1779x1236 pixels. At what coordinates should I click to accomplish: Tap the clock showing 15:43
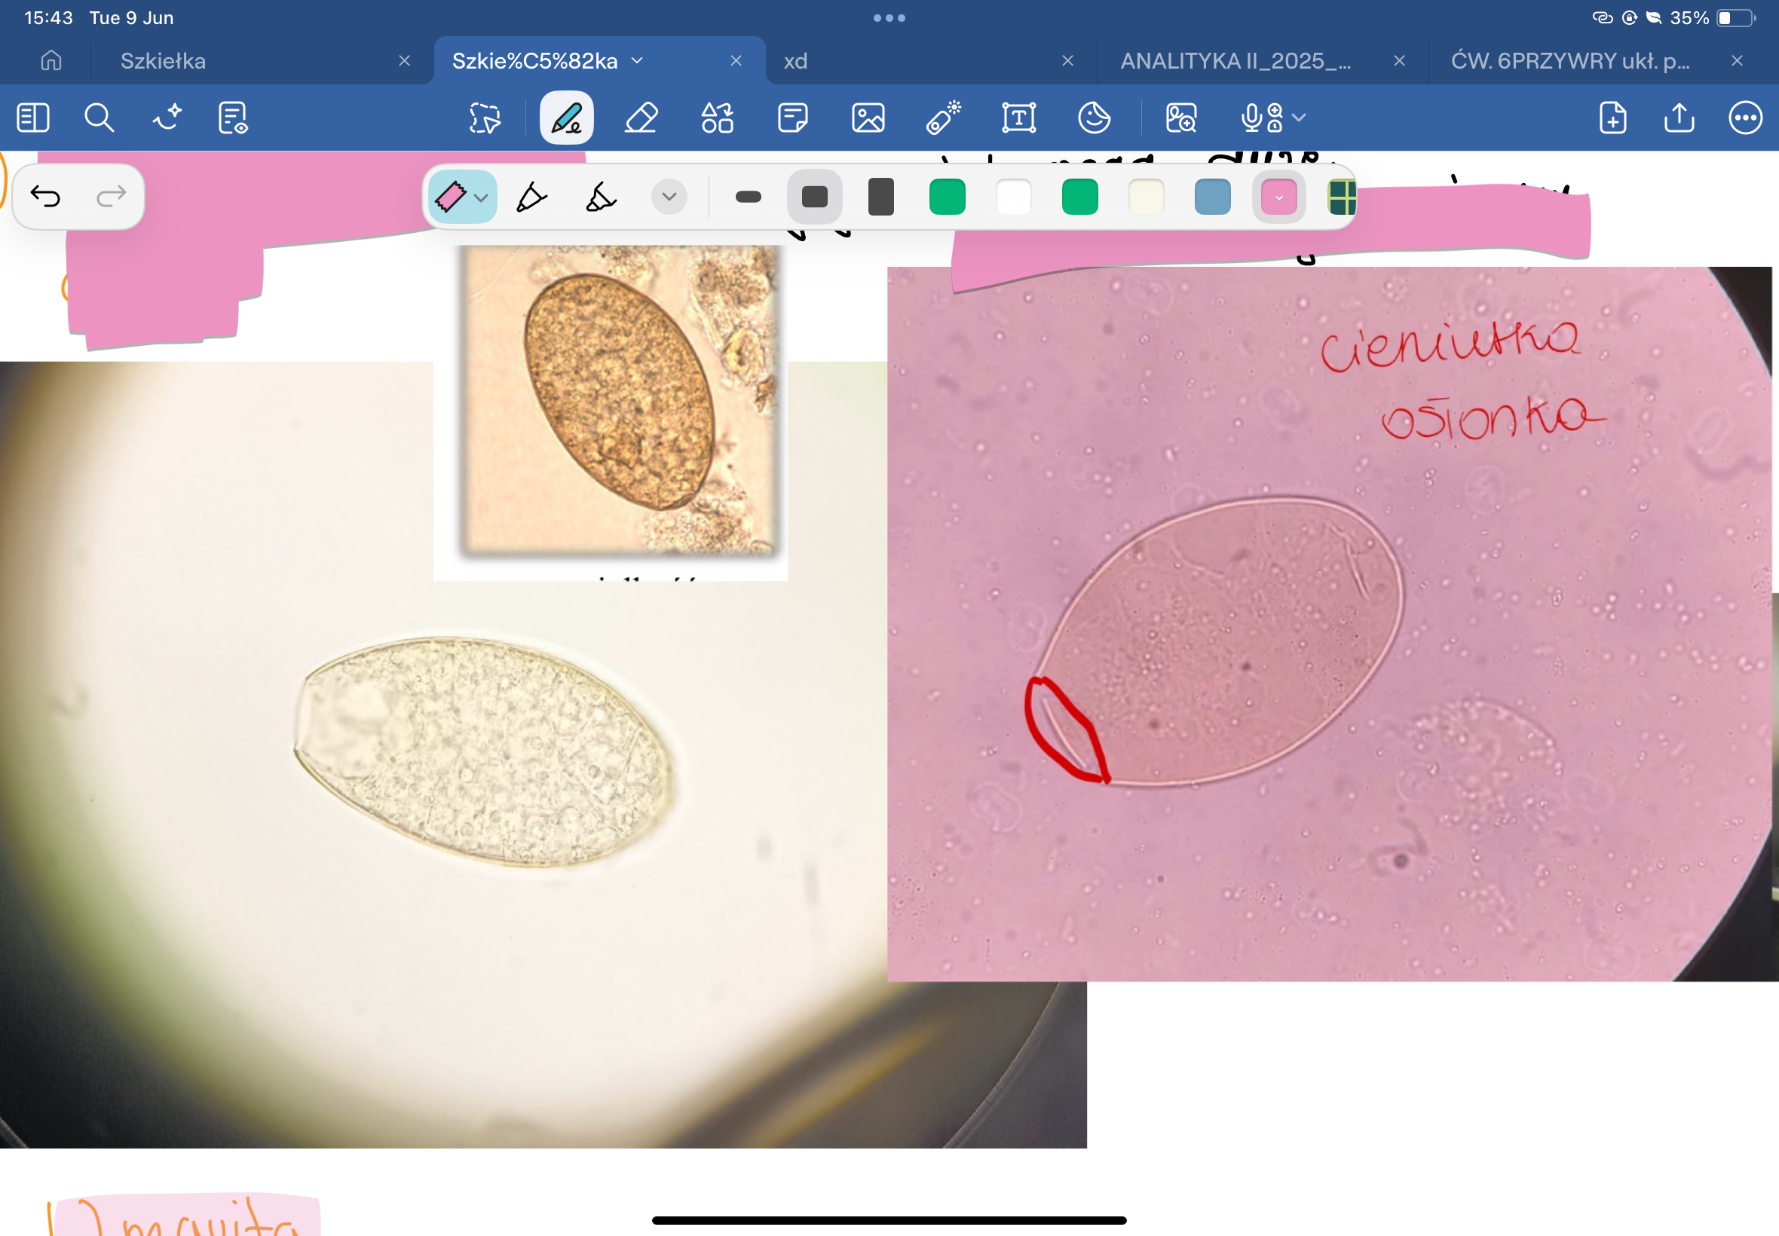[x=49, y=18]
